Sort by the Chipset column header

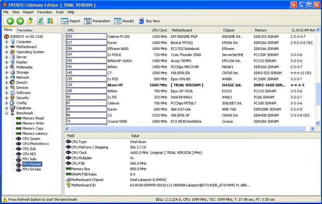[x=236, y=30]
